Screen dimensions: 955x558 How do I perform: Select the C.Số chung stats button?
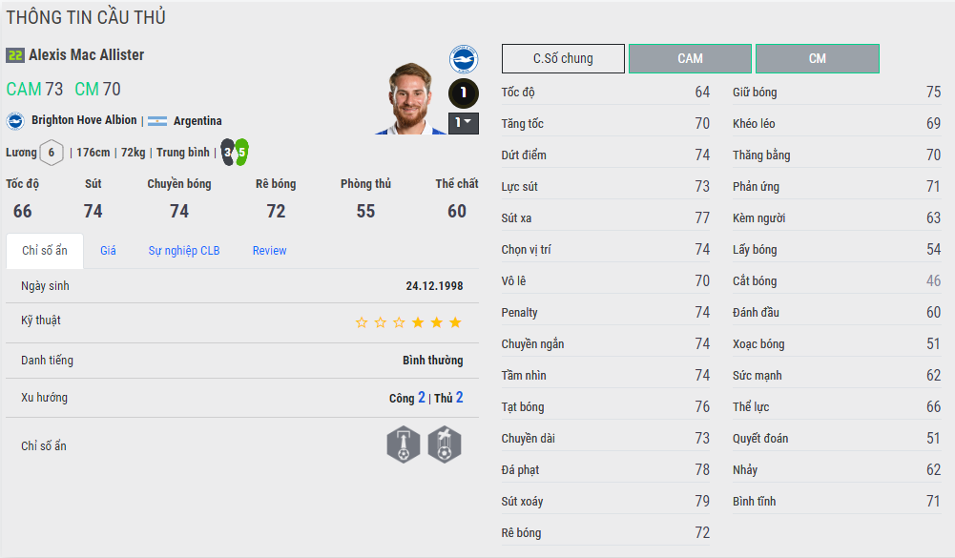coord(563,58)
